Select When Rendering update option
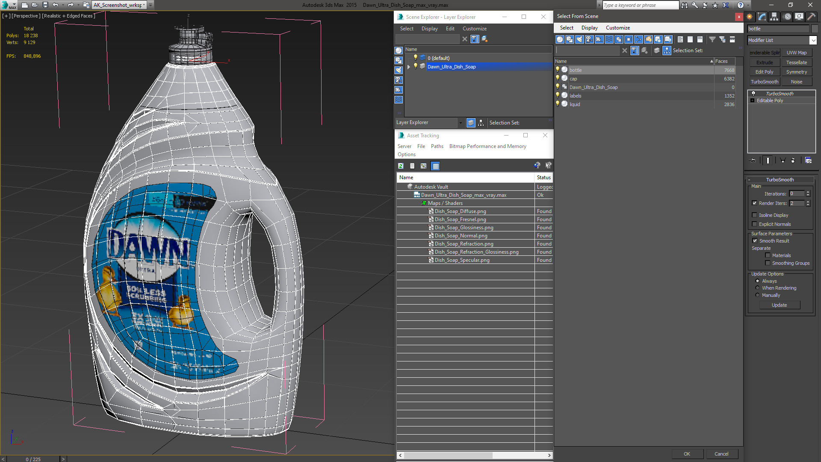Screen dimensions: 821x462 (757, 288)
